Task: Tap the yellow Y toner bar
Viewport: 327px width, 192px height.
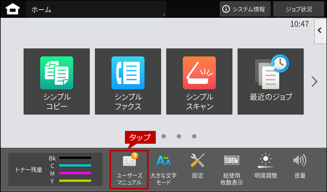Action: [x=75, y=181]
